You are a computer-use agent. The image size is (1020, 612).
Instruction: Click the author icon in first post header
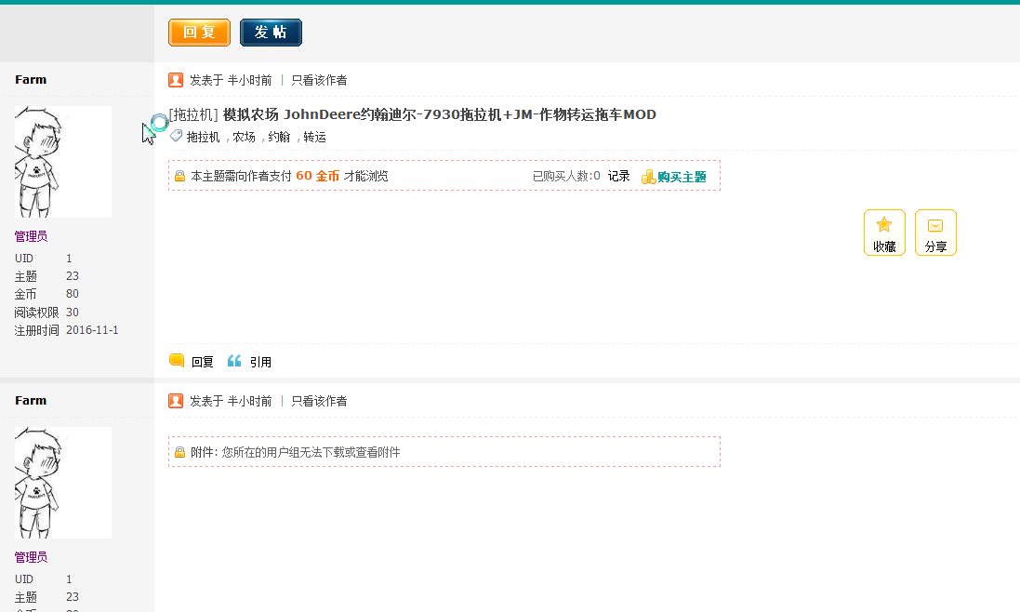pos(176,80)
